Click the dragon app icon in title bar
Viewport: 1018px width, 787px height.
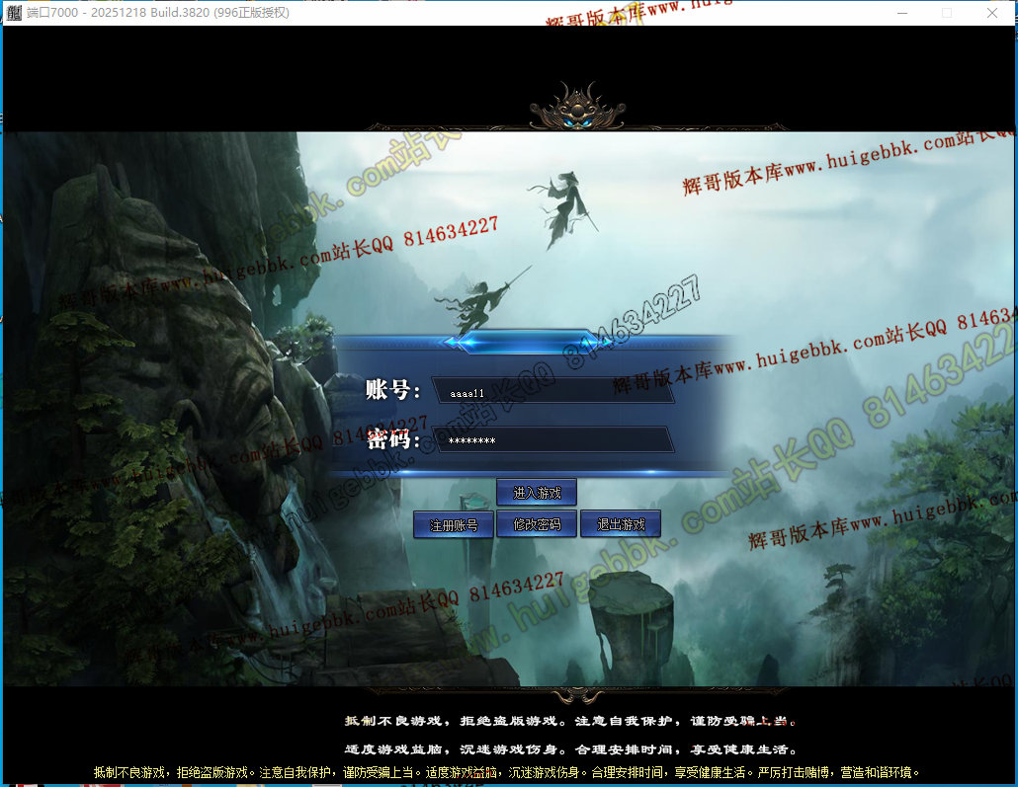(x=14, y=12)
